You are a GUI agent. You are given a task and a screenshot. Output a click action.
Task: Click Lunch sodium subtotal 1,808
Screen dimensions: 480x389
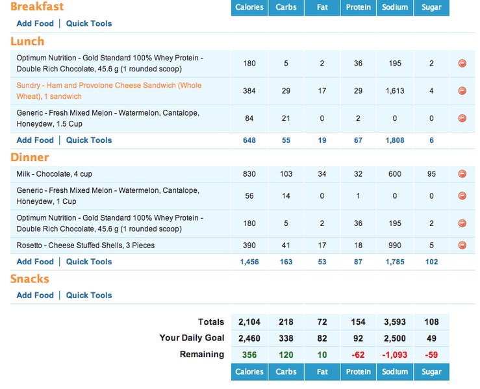tap(395, 140)
